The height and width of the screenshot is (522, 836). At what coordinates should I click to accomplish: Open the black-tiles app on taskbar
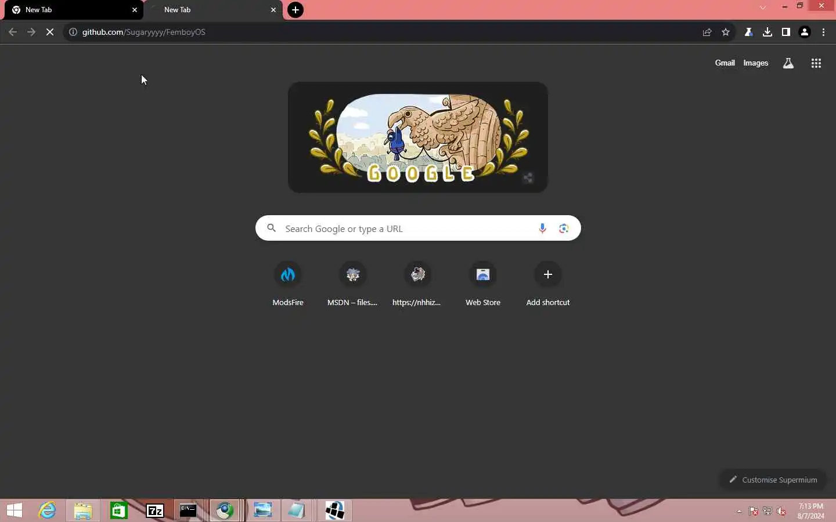coord(335,511)
